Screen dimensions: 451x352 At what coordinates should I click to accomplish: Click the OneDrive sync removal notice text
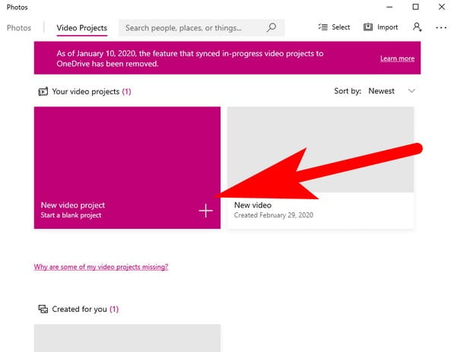[x=190, y=59]
